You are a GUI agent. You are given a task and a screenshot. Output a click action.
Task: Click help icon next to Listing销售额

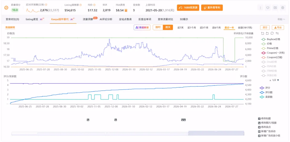point(81,5)
